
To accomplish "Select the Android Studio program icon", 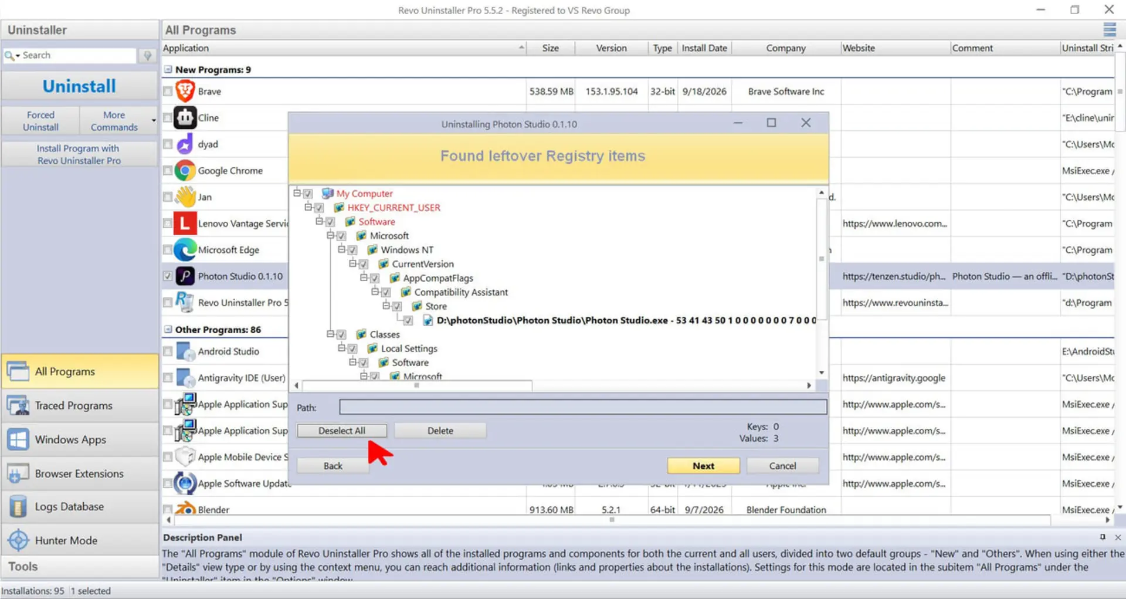I will point(185,351).
